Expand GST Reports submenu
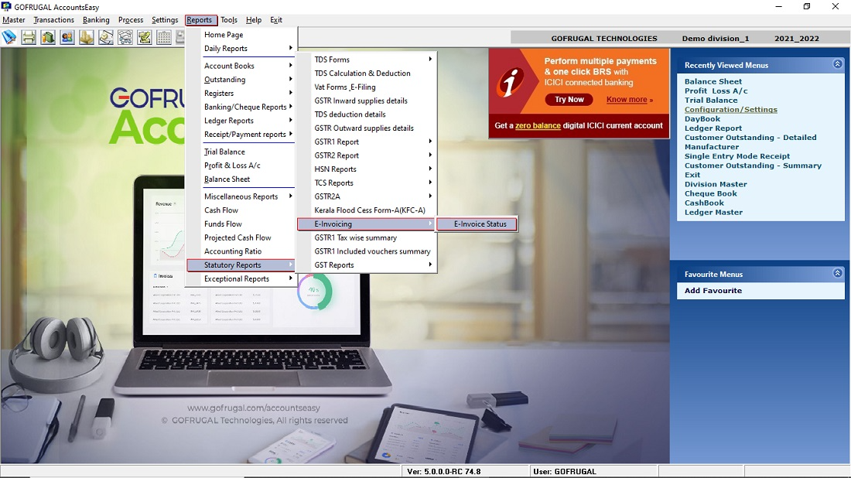Image resolution: width=851 pixels, height=478 pixels. pos(367,265)
